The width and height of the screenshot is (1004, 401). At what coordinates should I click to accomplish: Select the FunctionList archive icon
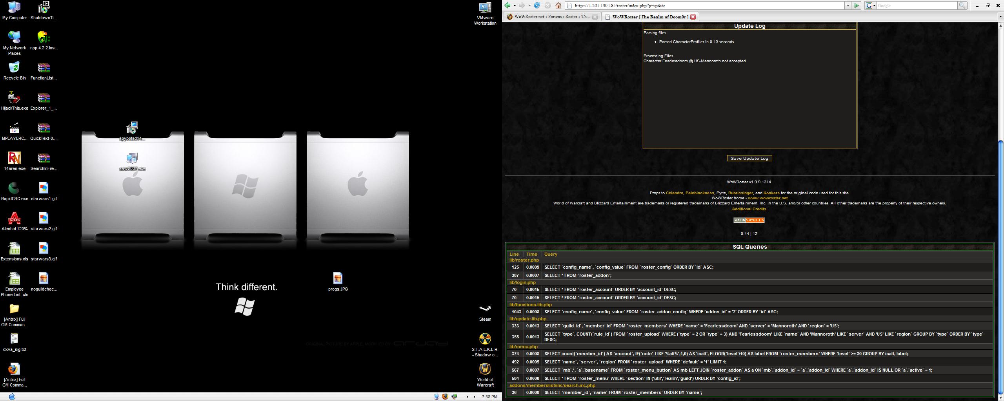(44, 70)
